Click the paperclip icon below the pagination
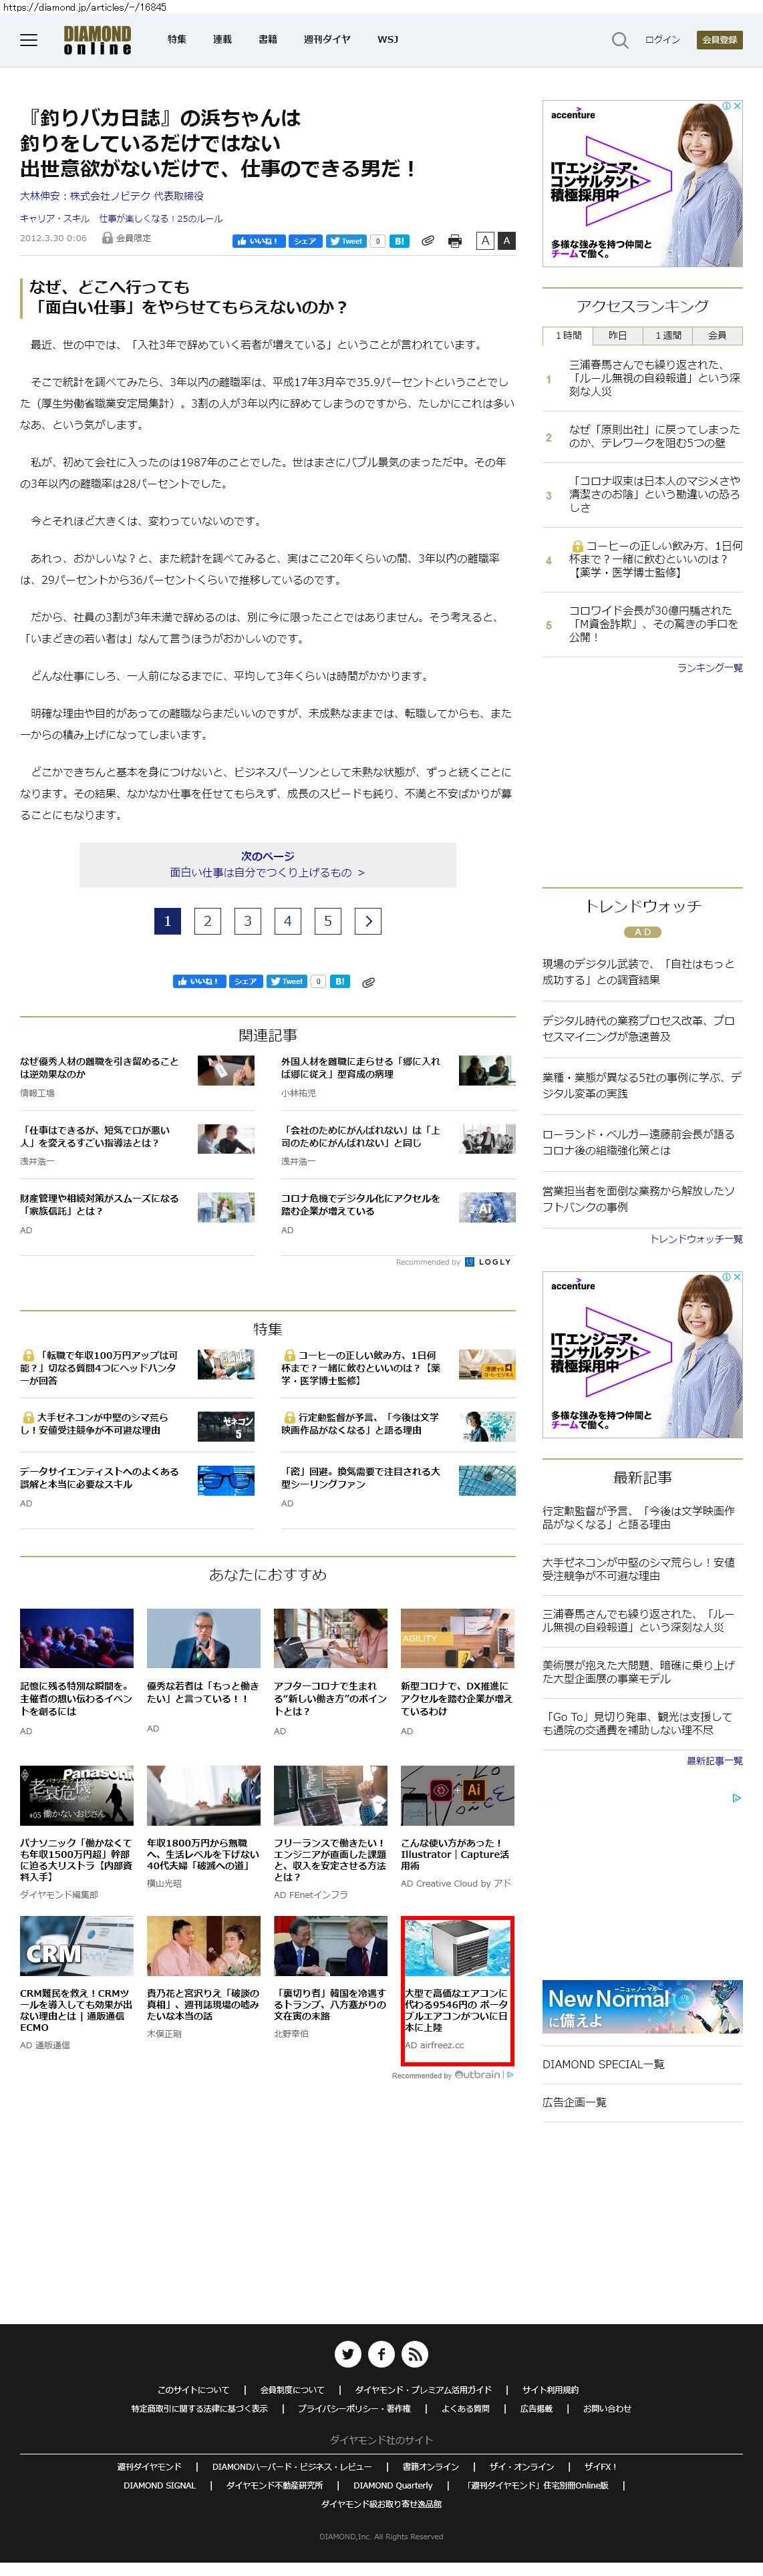This screenshot has height=2576, width=763. coord(368,982)
